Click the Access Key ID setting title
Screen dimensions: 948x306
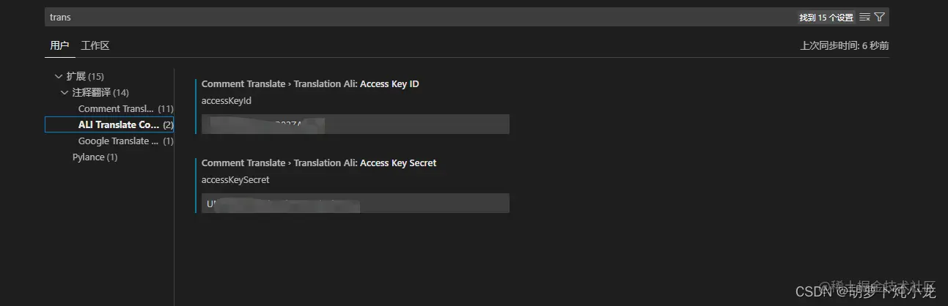(310, 83)
